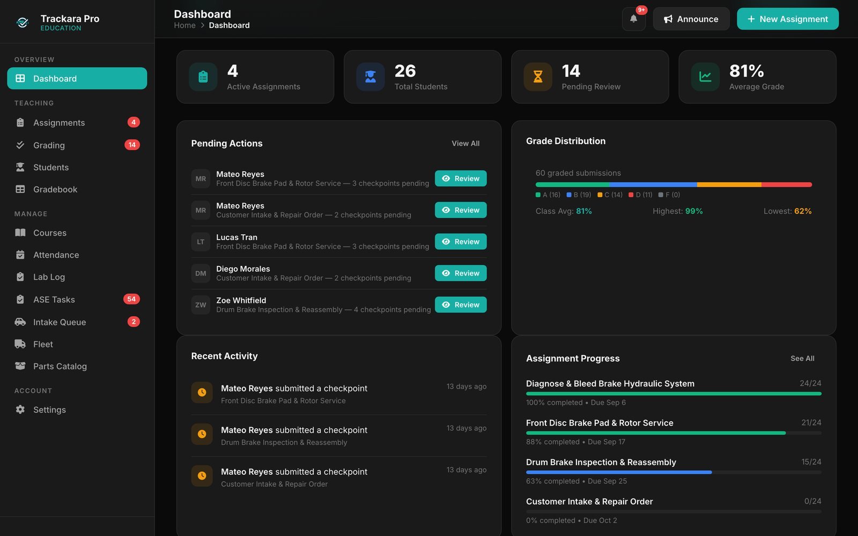
Task: Review Zoe Whitfield's Drum Brake submission
Action: [461, 305]
